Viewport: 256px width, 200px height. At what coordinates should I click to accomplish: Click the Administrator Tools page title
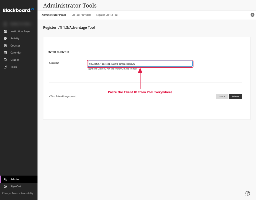(x=70, y=5)
